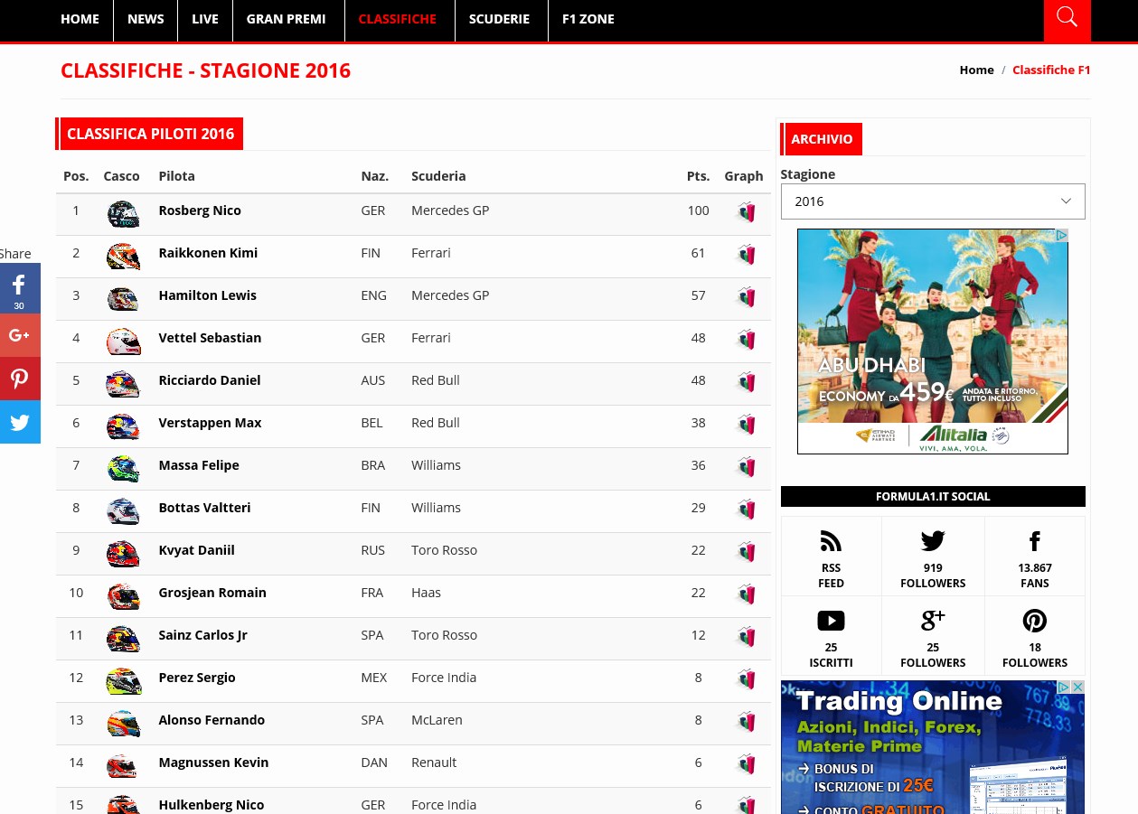This screenshot has width=1138, height=814.
Task: Open NEWS menu item
Action: tap(146, 19)
